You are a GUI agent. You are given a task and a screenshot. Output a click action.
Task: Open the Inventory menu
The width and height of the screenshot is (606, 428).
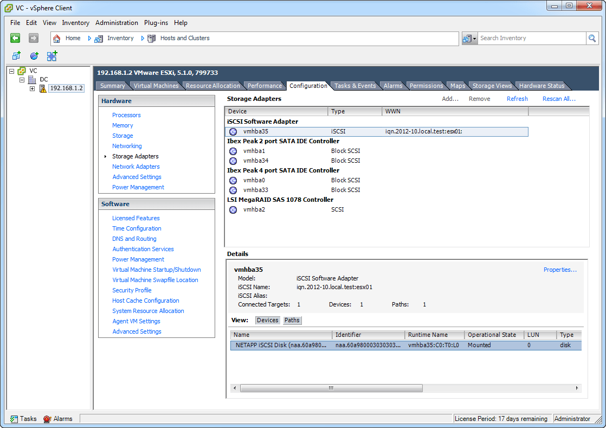[x=75, y=23]
